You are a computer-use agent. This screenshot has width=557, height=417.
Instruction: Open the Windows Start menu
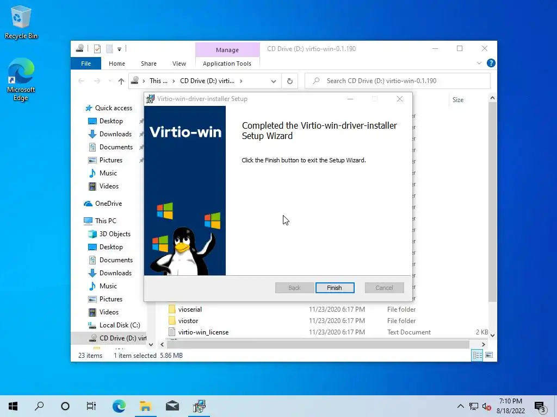(x=13, y=406)
